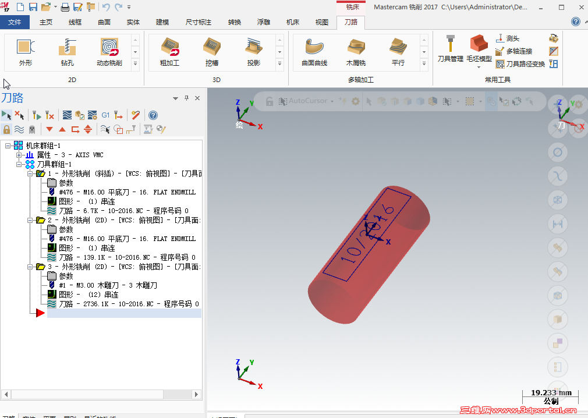588x418 pixels.
Task: Toggle toolpath display for selected operations
Action: [x=19, y=130]
